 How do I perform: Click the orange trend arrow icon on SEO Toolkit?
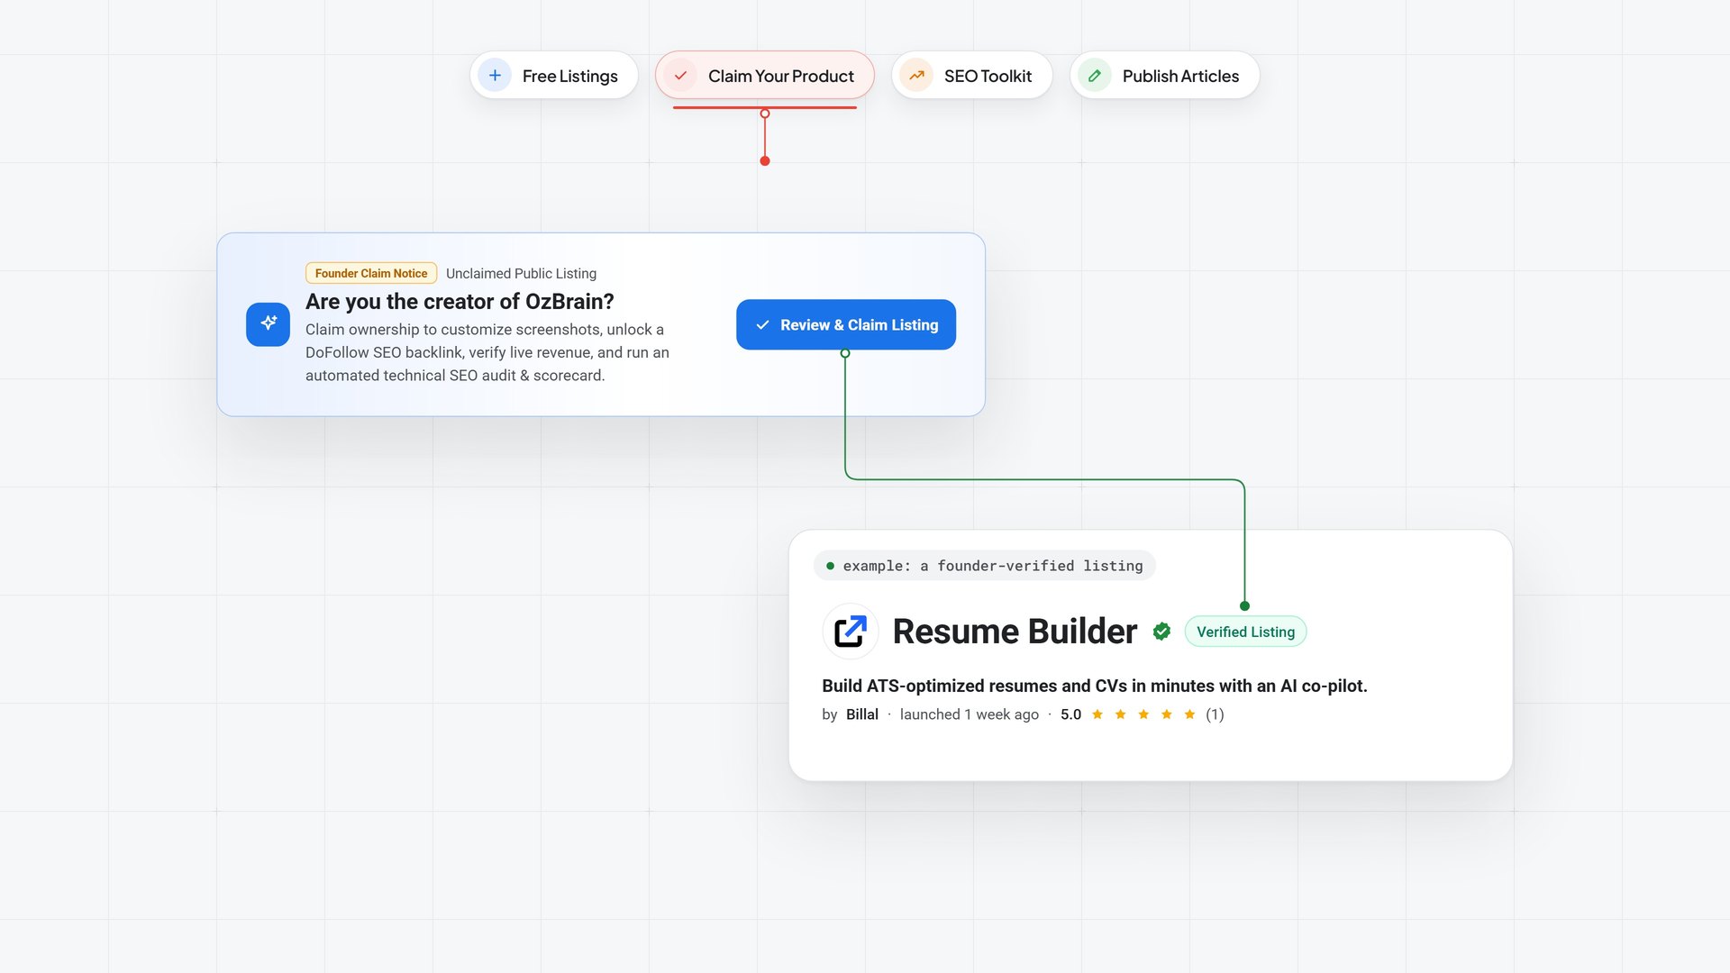click(x=916, y=76)
